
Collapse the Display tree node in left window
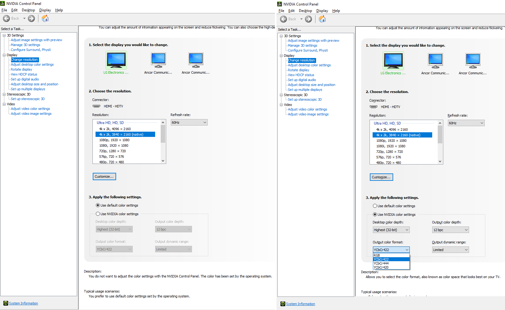pos(4,55)
